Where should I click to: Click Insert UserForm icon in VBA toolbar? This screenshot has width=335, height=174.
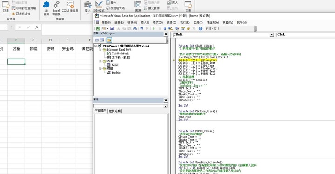pyautogui.click(x=104, y=28)
